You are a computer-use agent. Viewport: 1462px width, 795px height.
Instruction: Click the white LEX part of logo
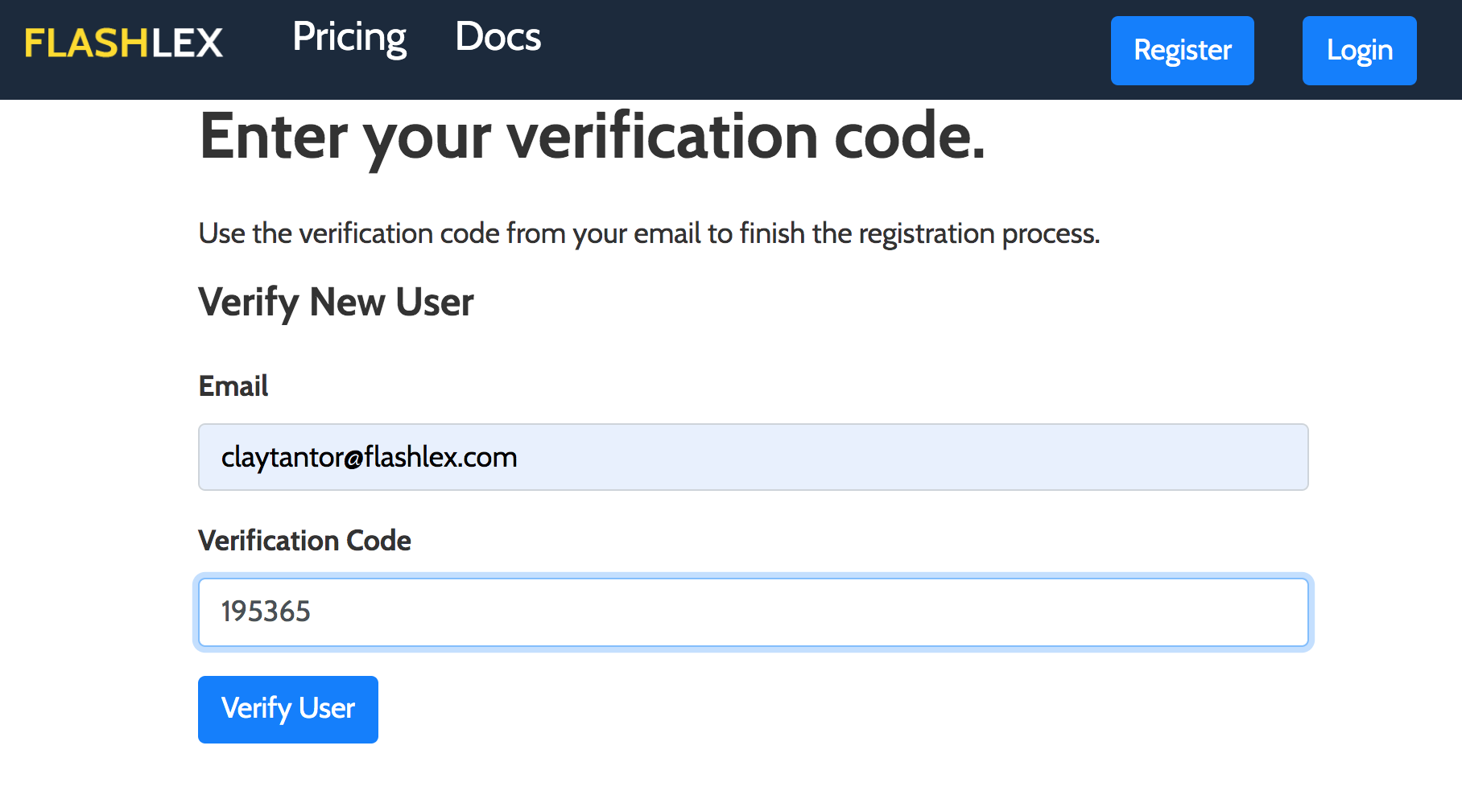(x=187, y=43)
